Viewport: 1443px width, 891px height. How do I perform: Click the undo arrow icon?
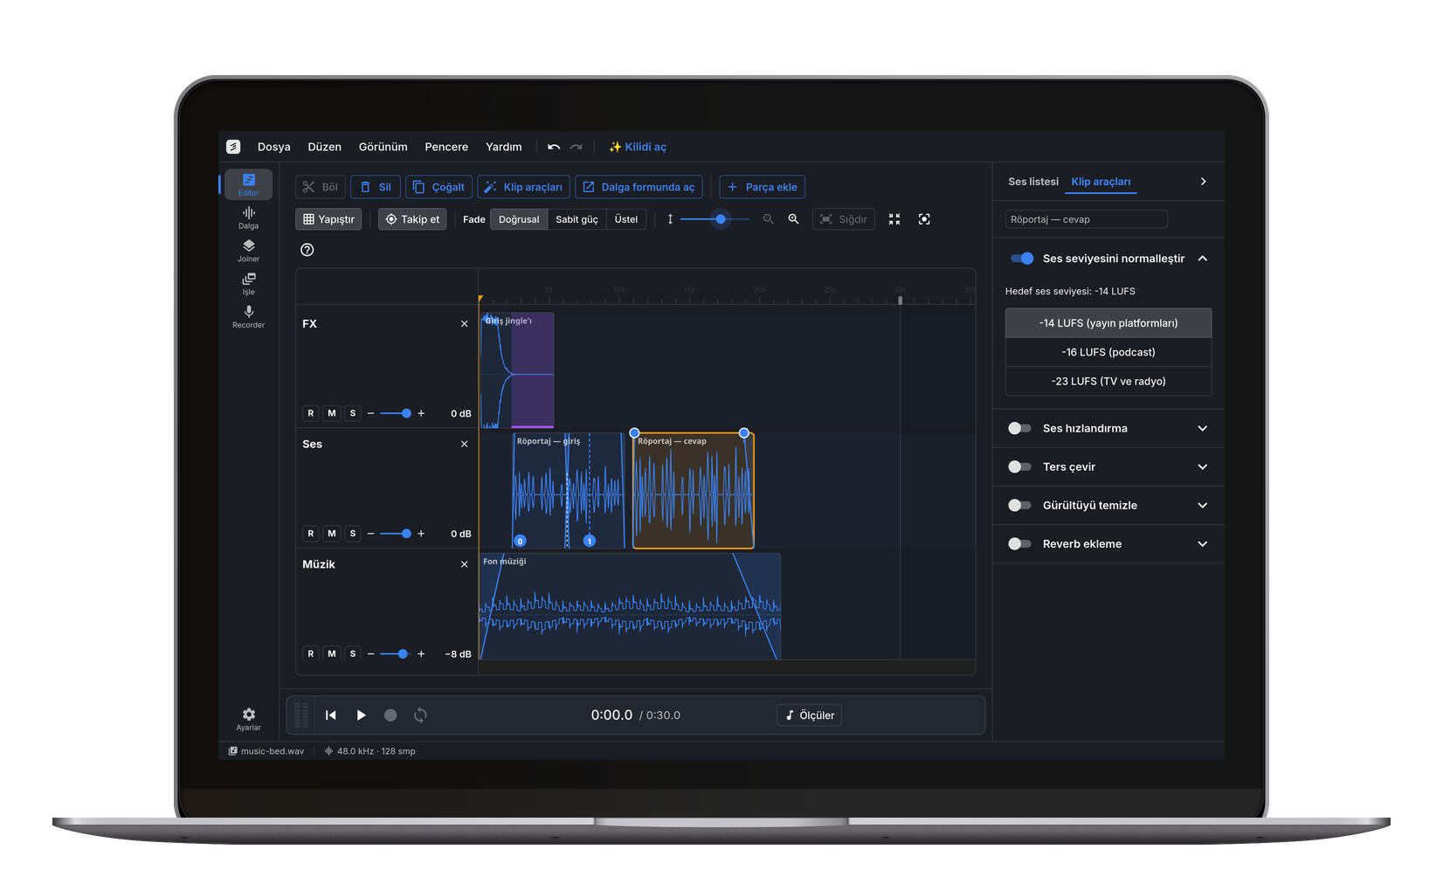click(x=554, y=147)
